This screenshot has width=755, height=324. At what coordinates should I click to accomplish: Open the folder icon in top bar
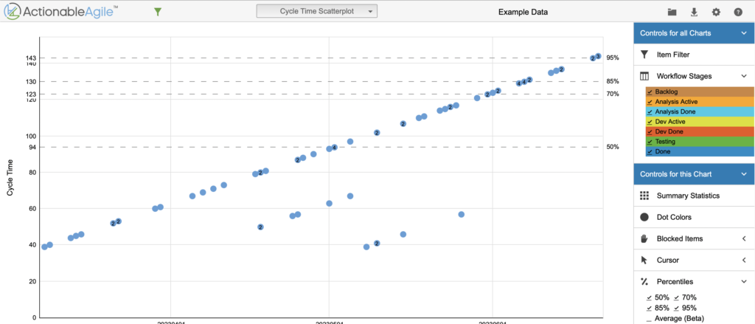672,12
